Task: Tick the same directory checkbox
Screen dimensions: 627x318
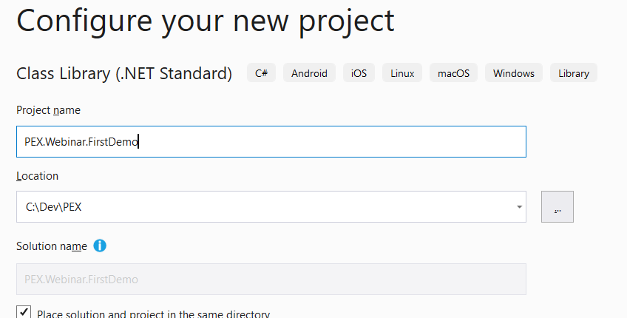Action: (x=24, y=312)
